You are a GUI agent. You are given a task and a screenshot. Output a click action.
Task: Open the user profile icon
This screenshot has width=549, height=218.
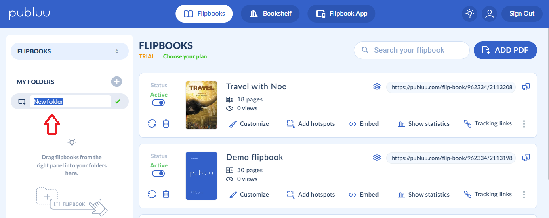point(490,14)
